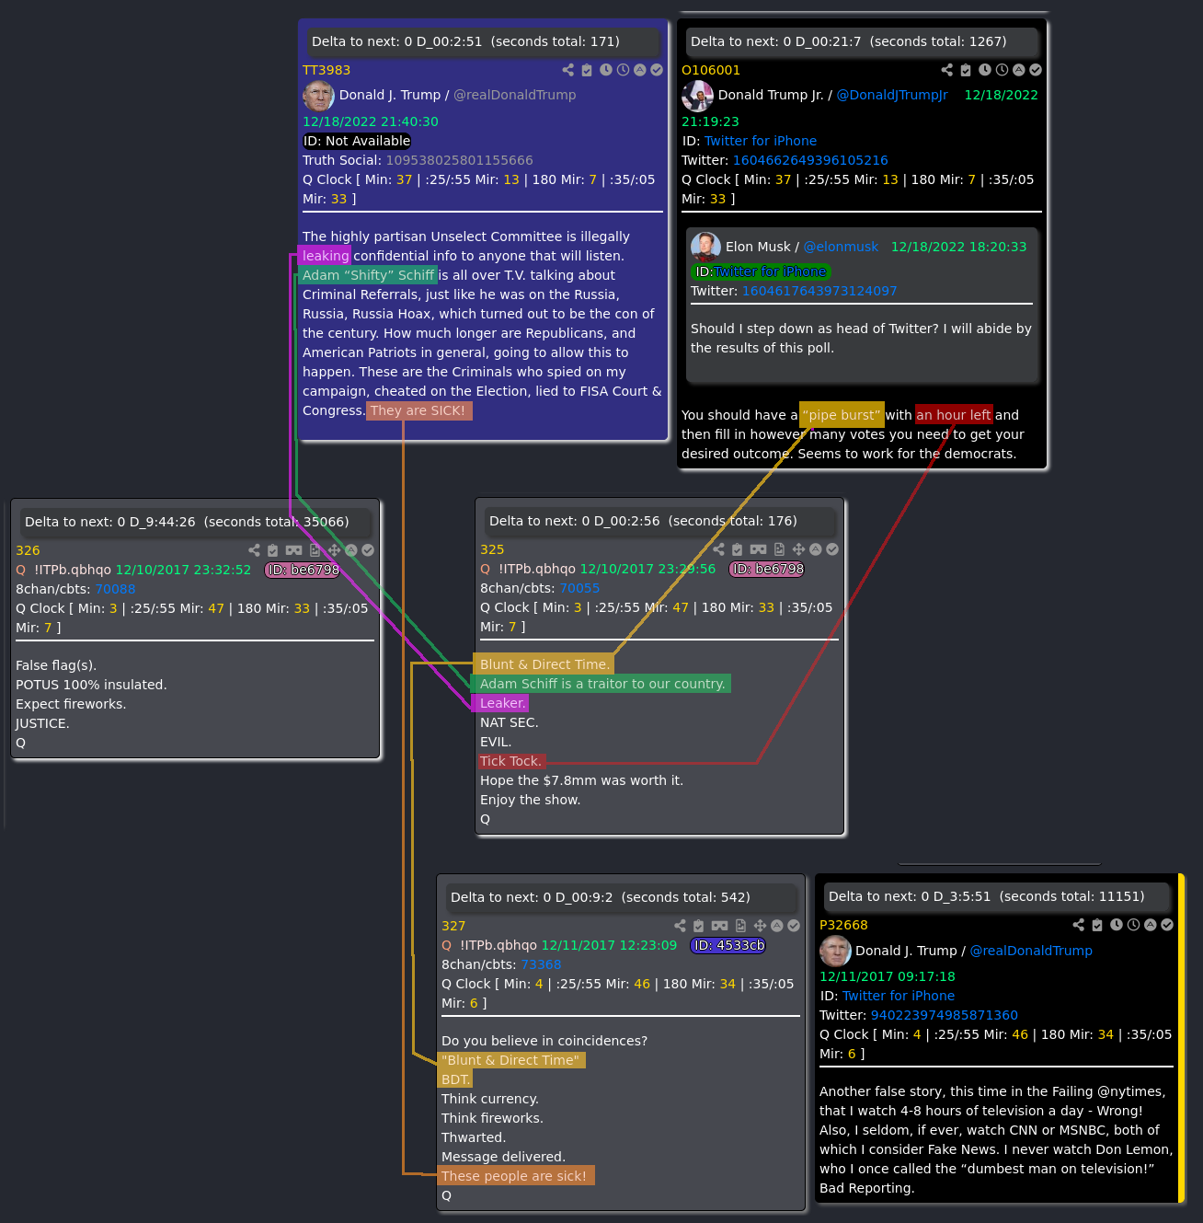Viewport: 1203px width, 1223px height.
Task: Open 8chan/cbts link 70088
Action: coord(115,589)
